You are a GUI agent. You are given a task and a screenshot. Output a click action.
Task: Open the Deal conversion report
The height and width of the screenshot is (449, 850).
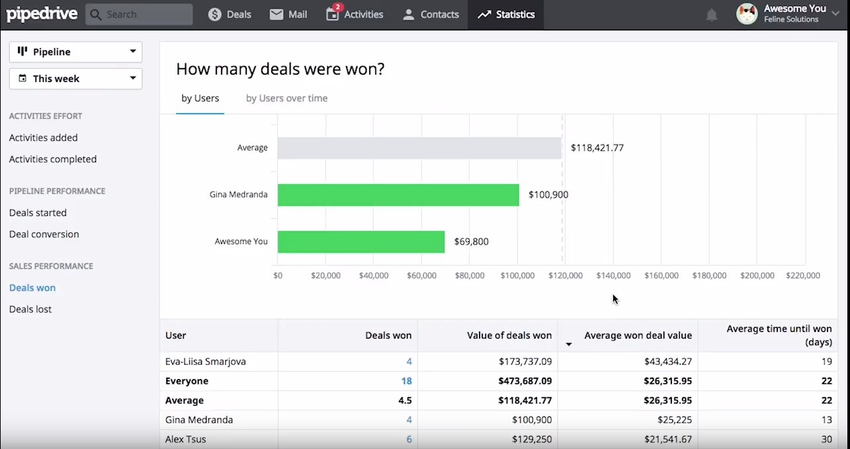[x=44, y=234]
